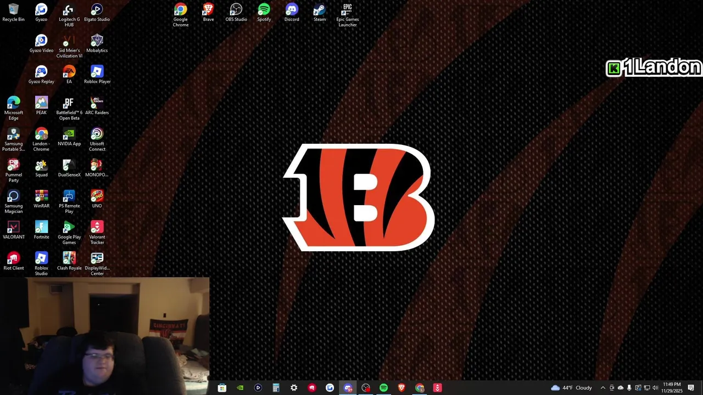Open the network icon in system tray

[x=646, y=388]
